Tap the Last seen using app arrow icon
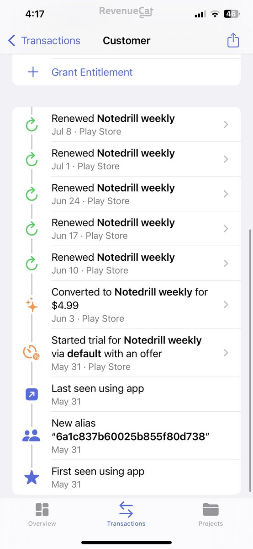The height and width of the screenshot is (549, 253). (32, 394)
